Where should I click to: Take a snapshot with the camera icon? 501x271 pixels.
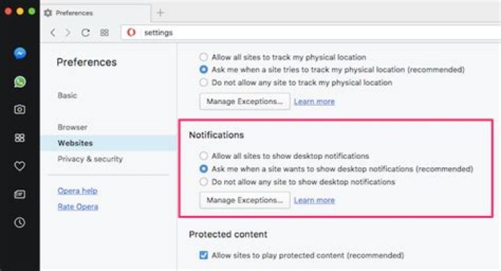click(19, 110)
